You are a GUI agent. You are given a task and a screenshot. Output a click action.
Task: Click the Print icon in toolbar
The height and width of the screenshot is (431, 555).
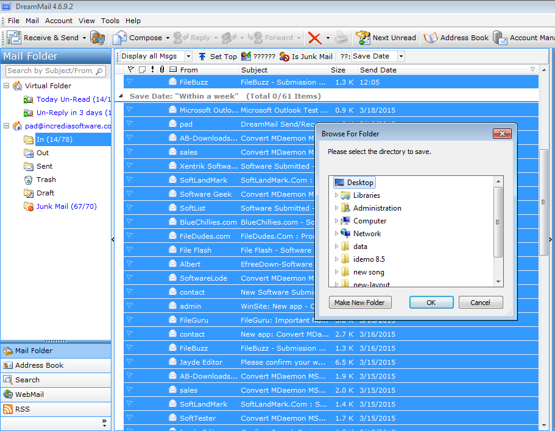pyautogui.click(x=342, y=38)
